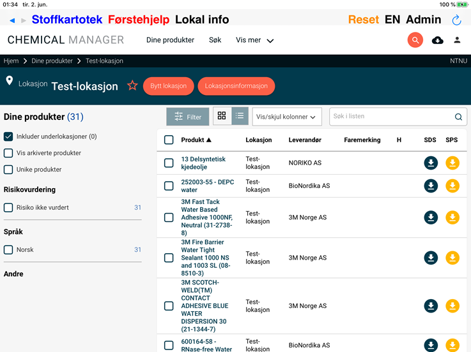Switch to grid view
This screenshot has width=471, height=352.
[222, 115]
